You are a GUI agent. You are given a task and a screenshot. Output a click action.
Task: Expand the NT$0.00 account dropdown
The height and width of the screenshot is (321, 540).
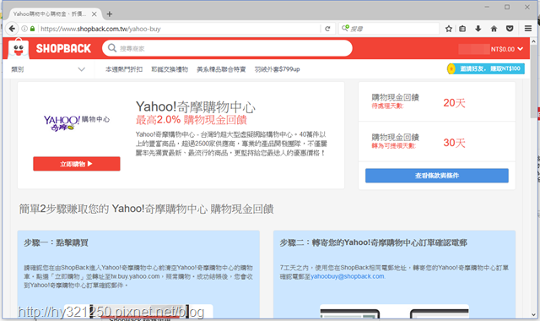[x=506, y=49]
